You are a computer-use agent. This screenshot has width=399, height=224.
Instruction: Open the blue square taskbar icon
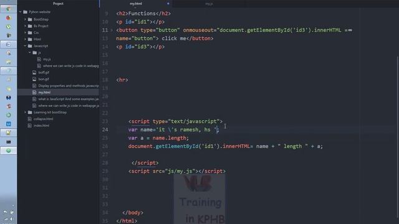click(x=8, y=124)
